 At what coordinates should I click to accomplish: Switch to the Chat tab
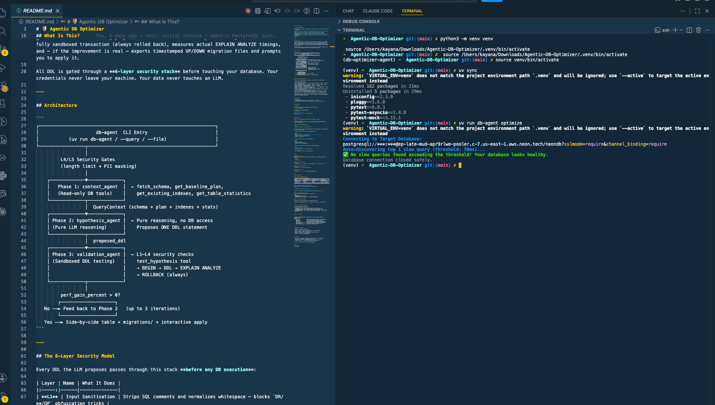point(348,11)
